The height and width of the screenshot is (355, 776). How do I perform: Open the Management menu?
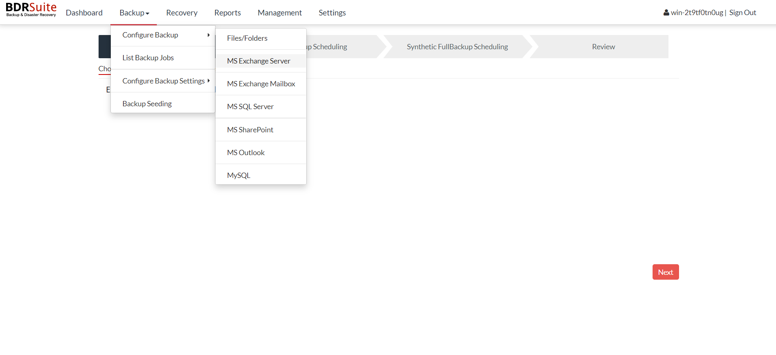(280, 13)
